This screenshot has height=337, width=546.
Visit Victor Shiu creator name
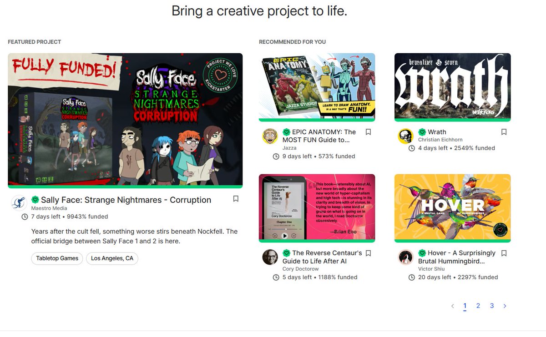click(431, 269)
